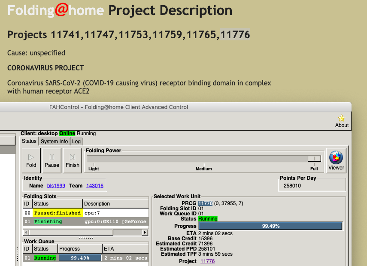Click the work queue 99.49% progress cell
367x266 pixels.
pos(80,258)
